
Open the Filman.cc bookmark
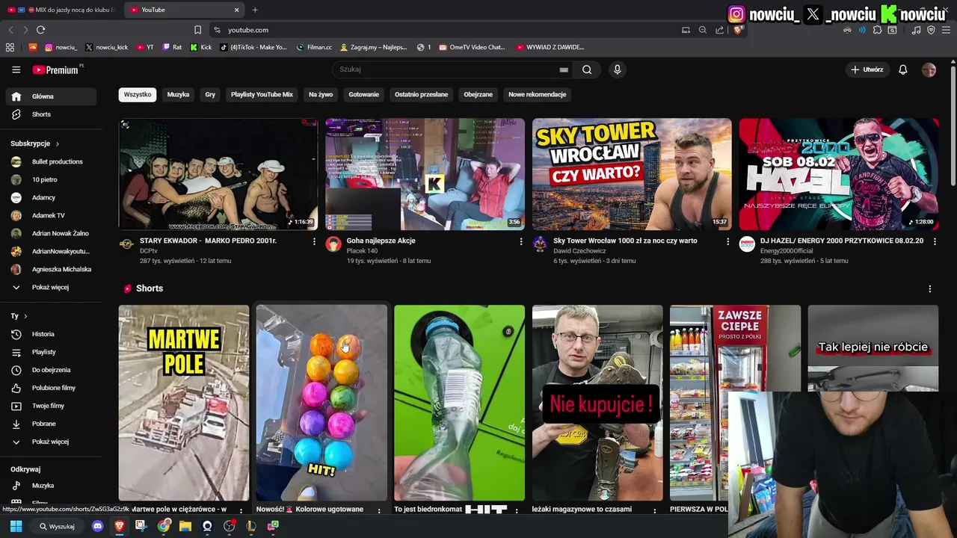coord(314,47)
